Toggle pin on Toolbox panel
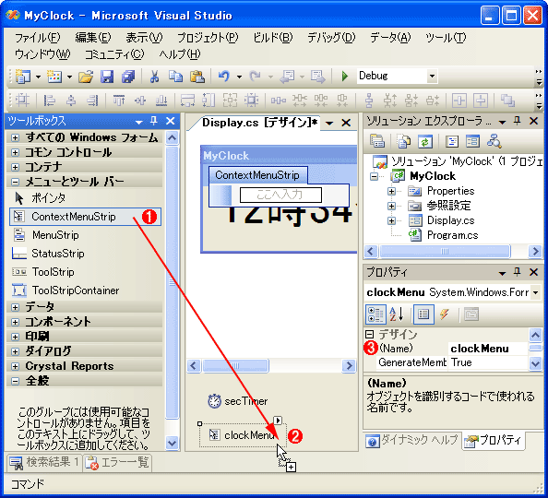The image size is (548, 498). pyautogui.click(x=153, y=121)
